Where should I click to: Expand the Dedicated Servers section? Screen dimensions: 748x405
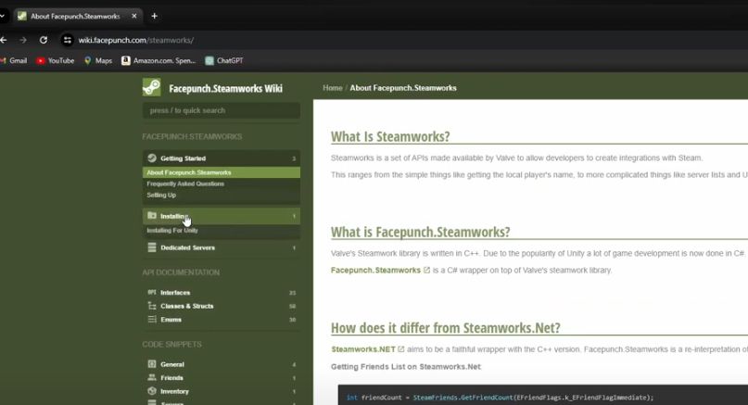[222, 247]
